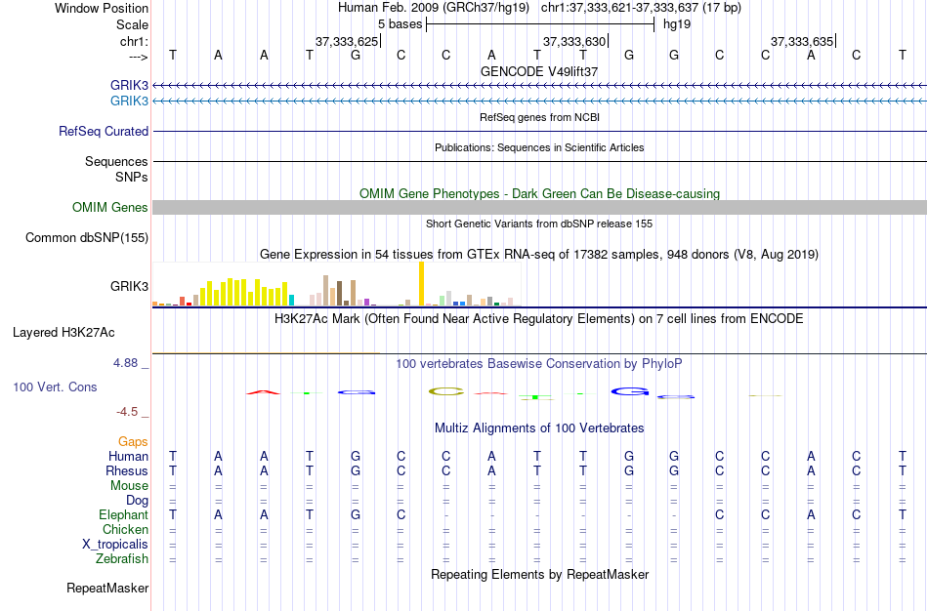Open Publications: Sequences in Scientific Articles title

539,147
